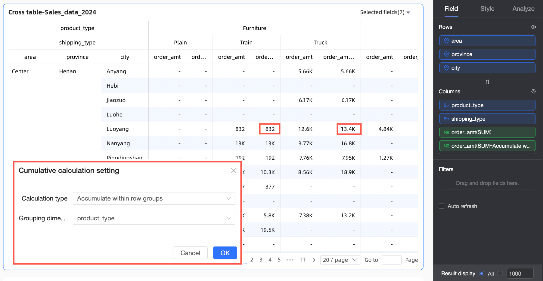This screenshot has width=543, height=281.
Task: Click the location icon on area field
Action: click(x=446, y=41)
